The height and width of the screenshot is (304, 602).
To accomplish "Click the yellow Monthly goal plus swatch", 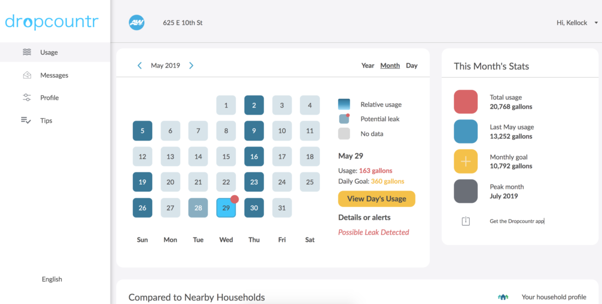I will 466,161.
